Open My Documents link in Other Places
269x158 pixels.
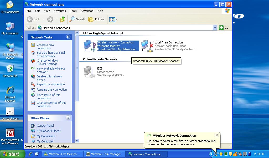pyautogui.click(x=46, y=136)
